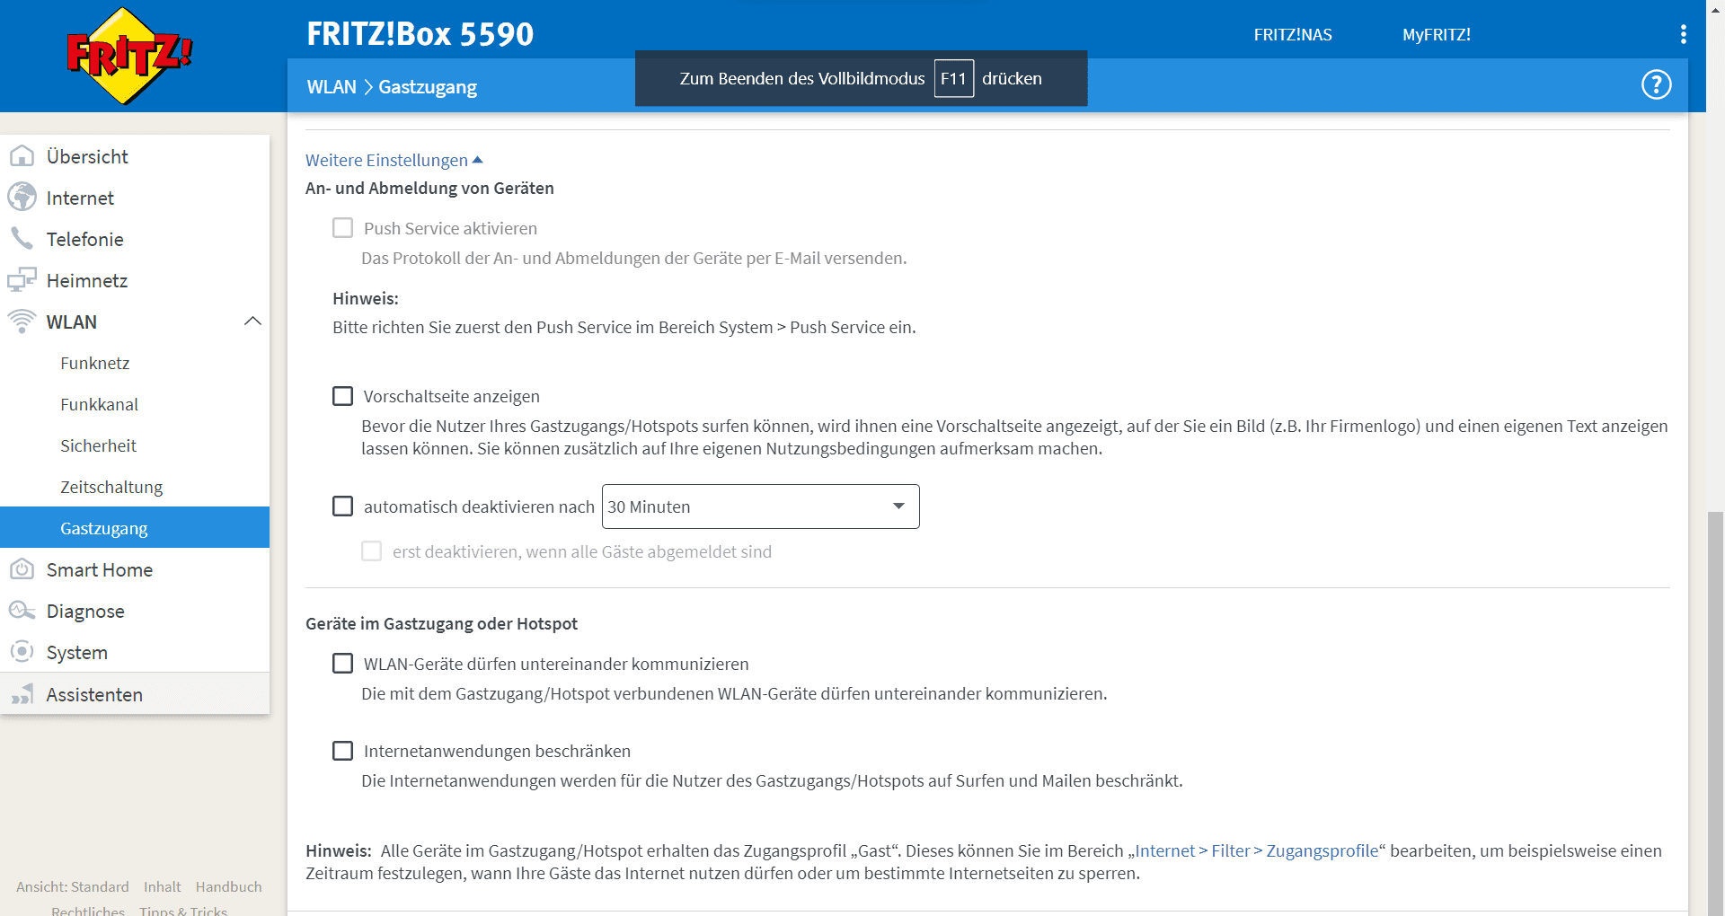1725x916 pixels.
Task: Click the Telefonie phone icon
Action: click(x=22, y=239)
